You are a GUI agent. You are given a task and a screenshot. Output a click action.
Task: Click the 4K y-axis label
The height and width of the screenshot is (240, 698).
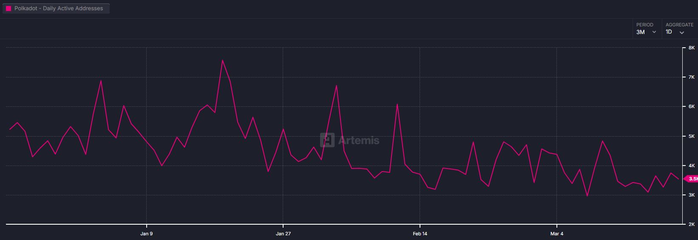[692, 166]
